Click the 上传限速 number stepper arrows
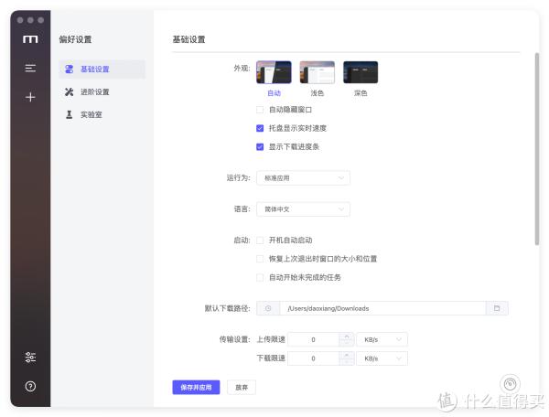The width and height of the screenshot is (549, 417). (347, 339)
